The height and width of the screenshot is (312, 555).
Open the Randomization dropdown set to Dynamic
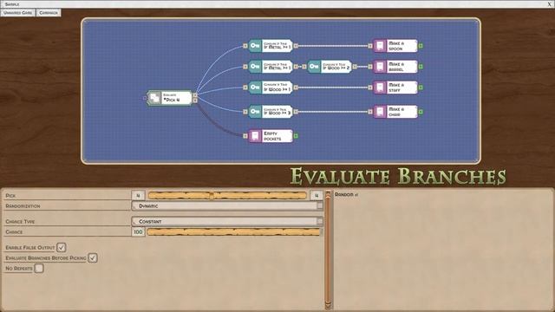(x=227, y=206)
